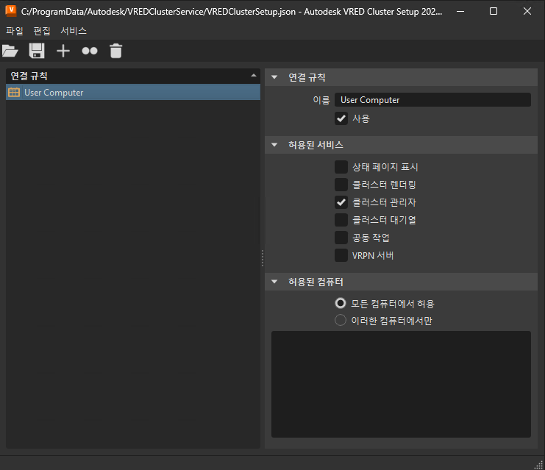Screen dimensions: 545x470
Task: Collapse the 허용된 컴퓨터 section
Action: tap(274, 282)
